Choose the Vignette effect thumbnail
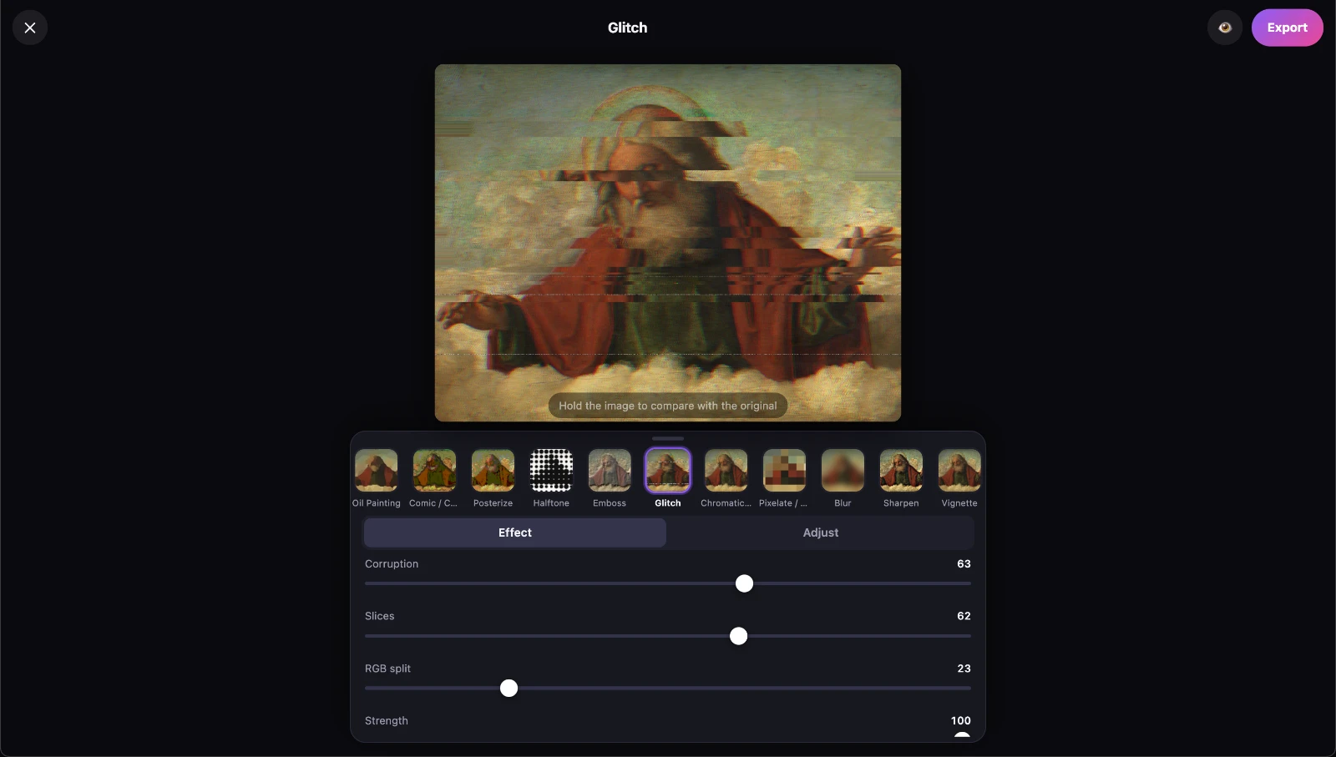Screen dimensions: 1336x757 pyautogui.click(x=959, y=470)
